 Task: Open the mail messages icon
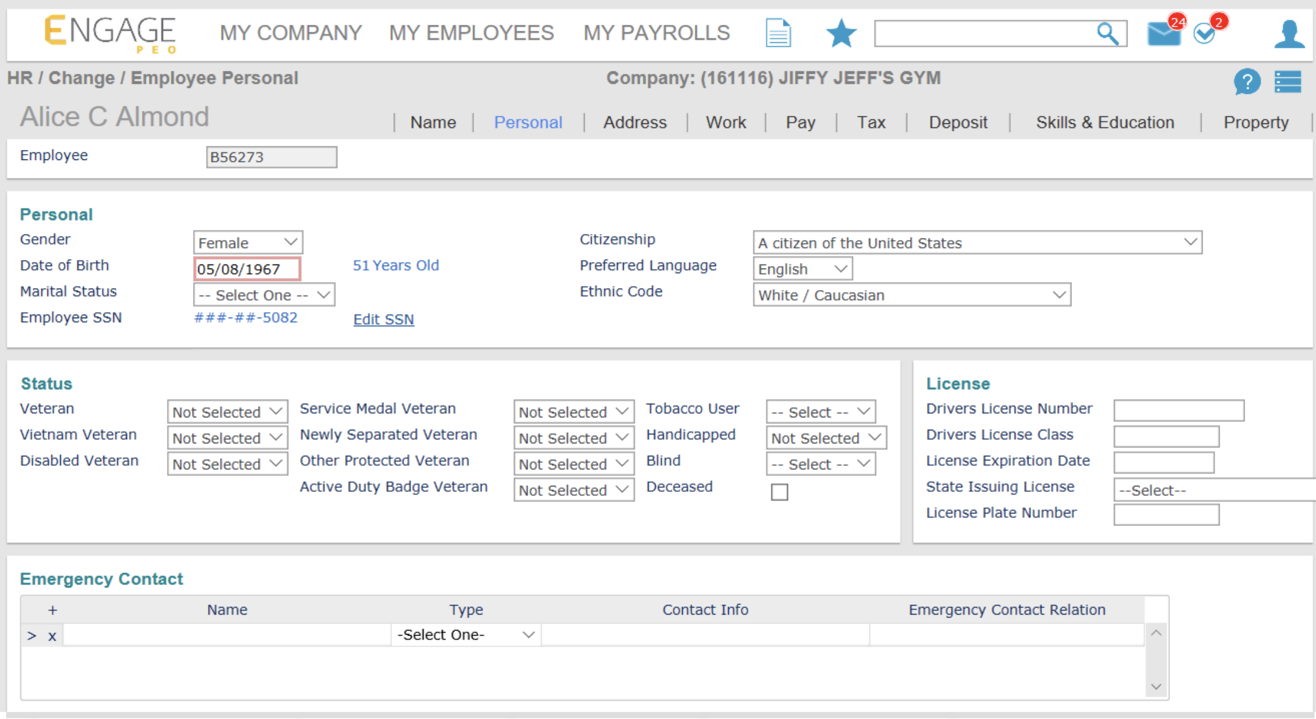[1162, 33]
